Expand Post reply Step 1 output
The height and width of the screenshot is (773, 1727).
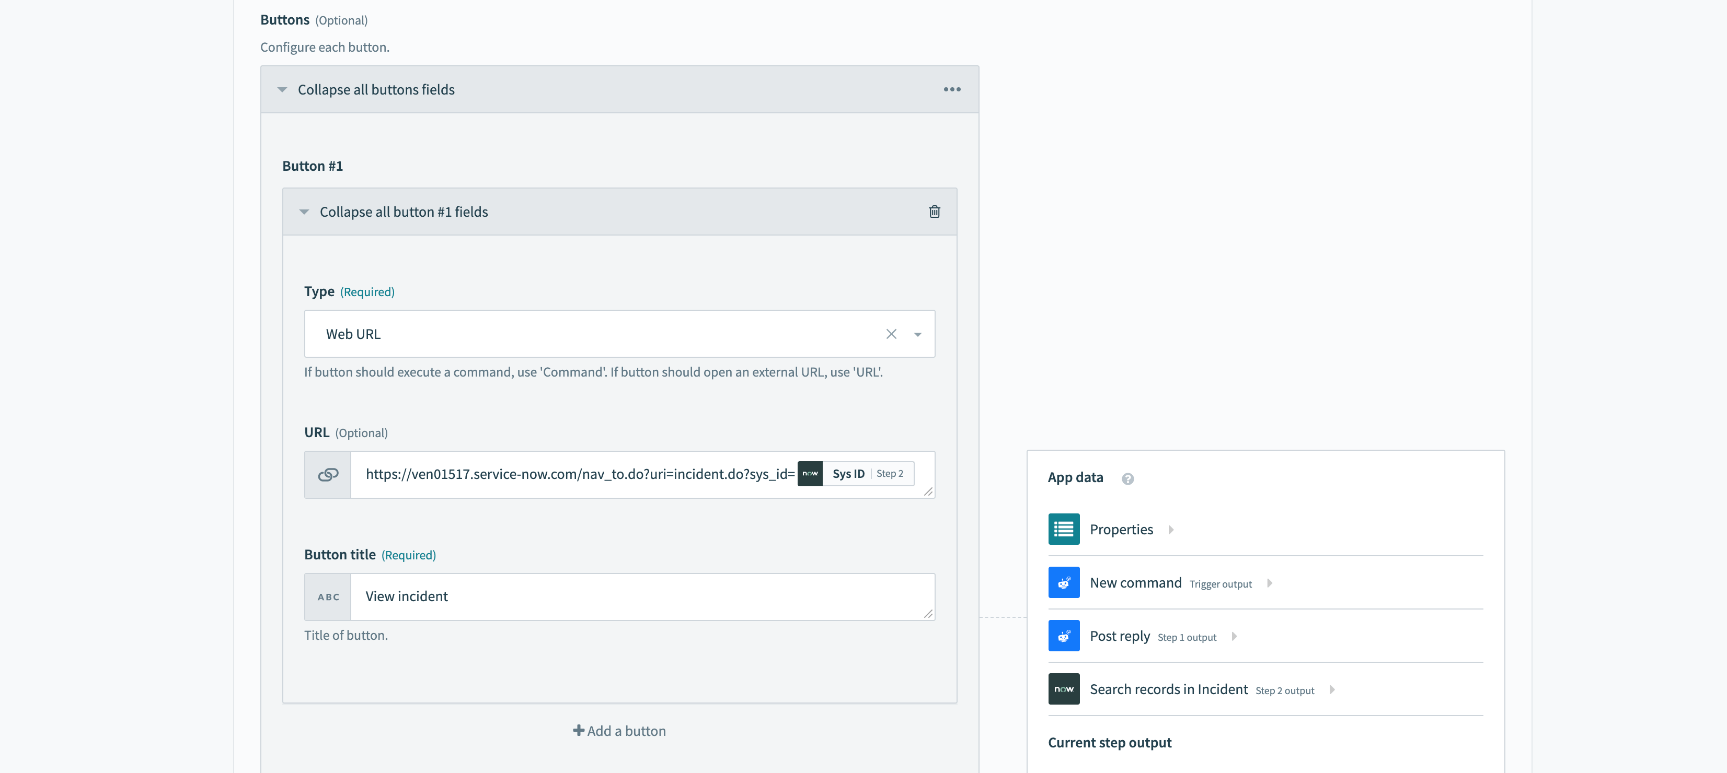(1234, 636)
